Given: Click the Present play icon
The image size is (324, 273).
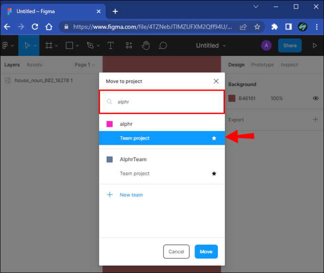Looking at the screenshot, I should click(315, 45).
